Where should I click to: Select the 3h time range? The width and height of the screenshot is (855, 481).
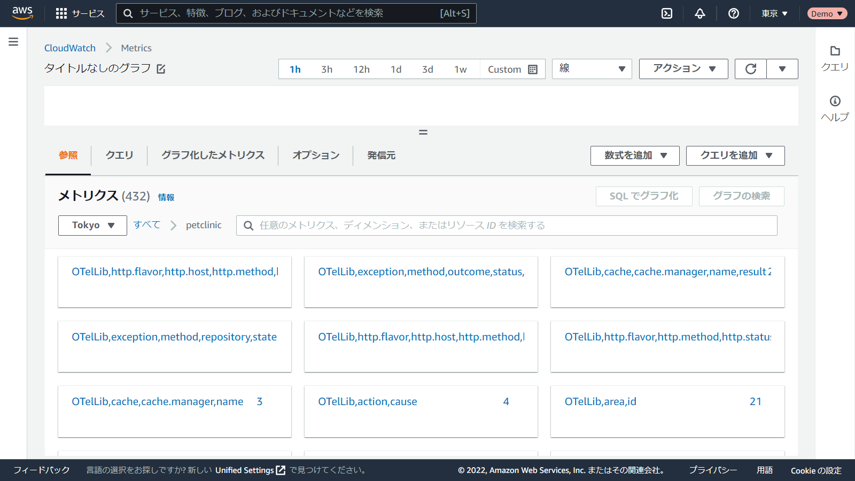[x=327, y=69]
